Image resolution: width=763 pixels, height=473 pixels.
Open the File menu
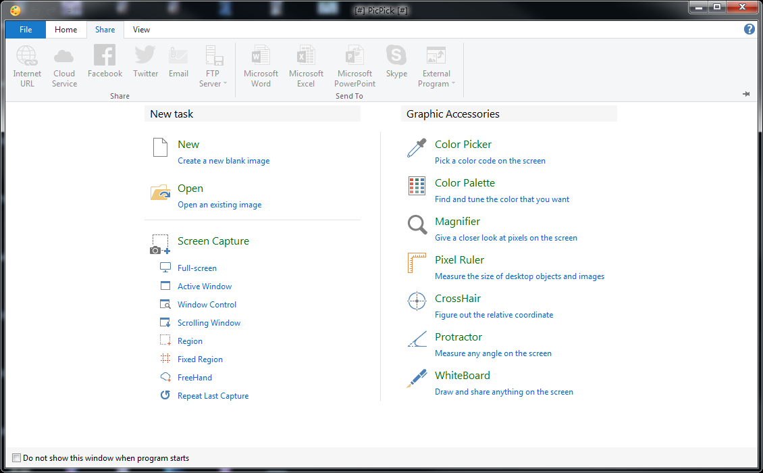coord(26,30)
